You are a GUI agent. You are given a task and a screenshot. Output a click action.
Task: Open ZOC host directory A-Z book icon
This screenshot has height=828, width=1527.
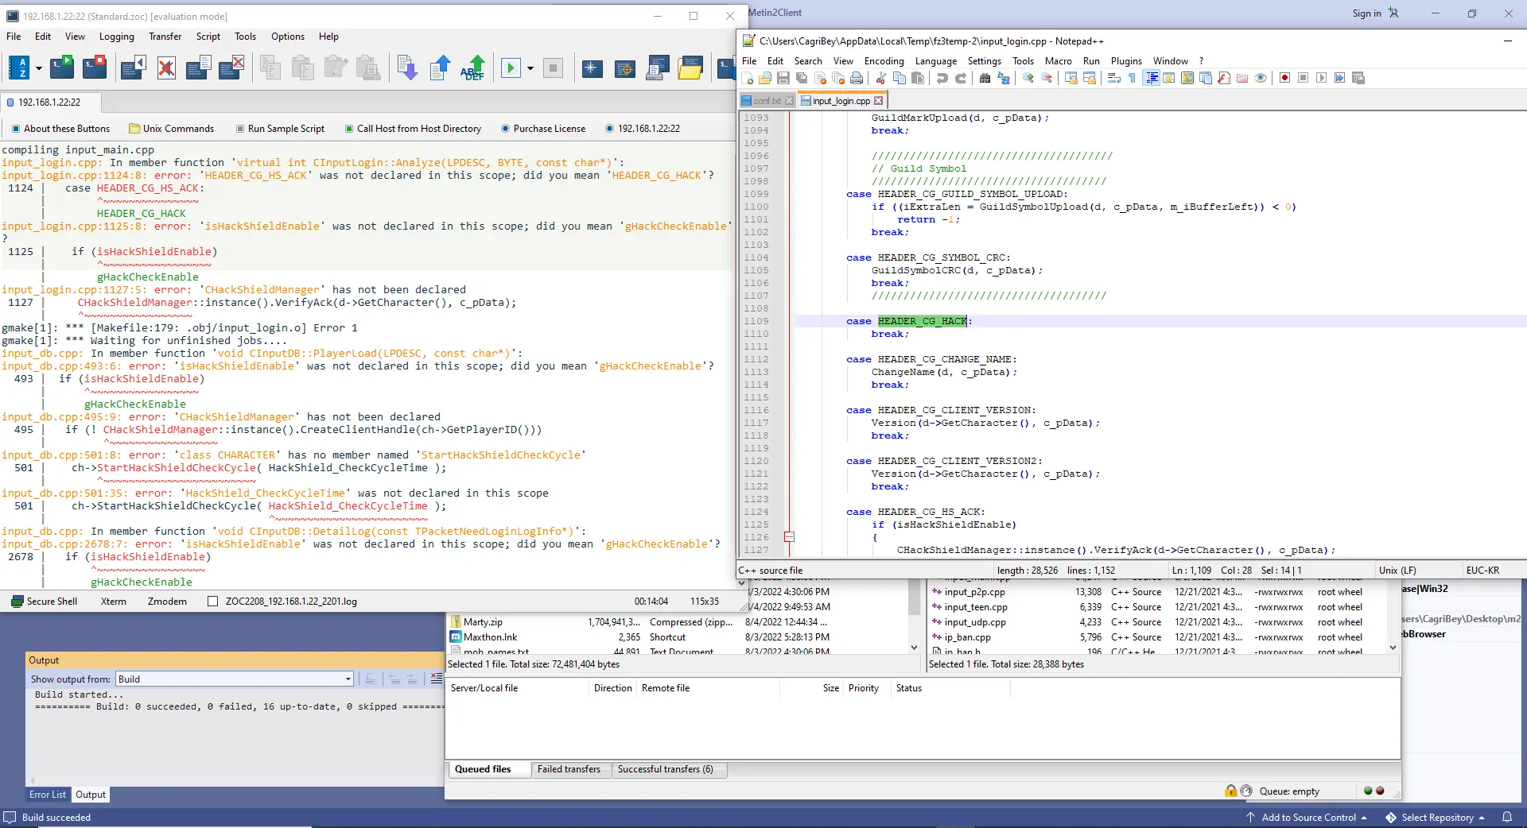[19, 68]
